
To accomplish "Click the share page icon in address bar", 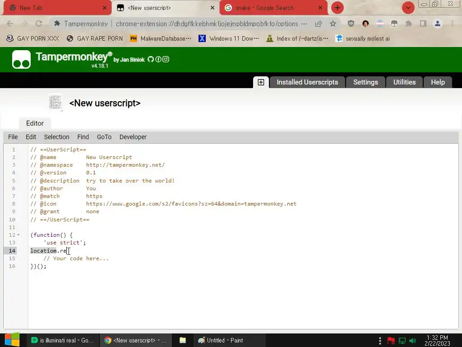I will 319,23.
